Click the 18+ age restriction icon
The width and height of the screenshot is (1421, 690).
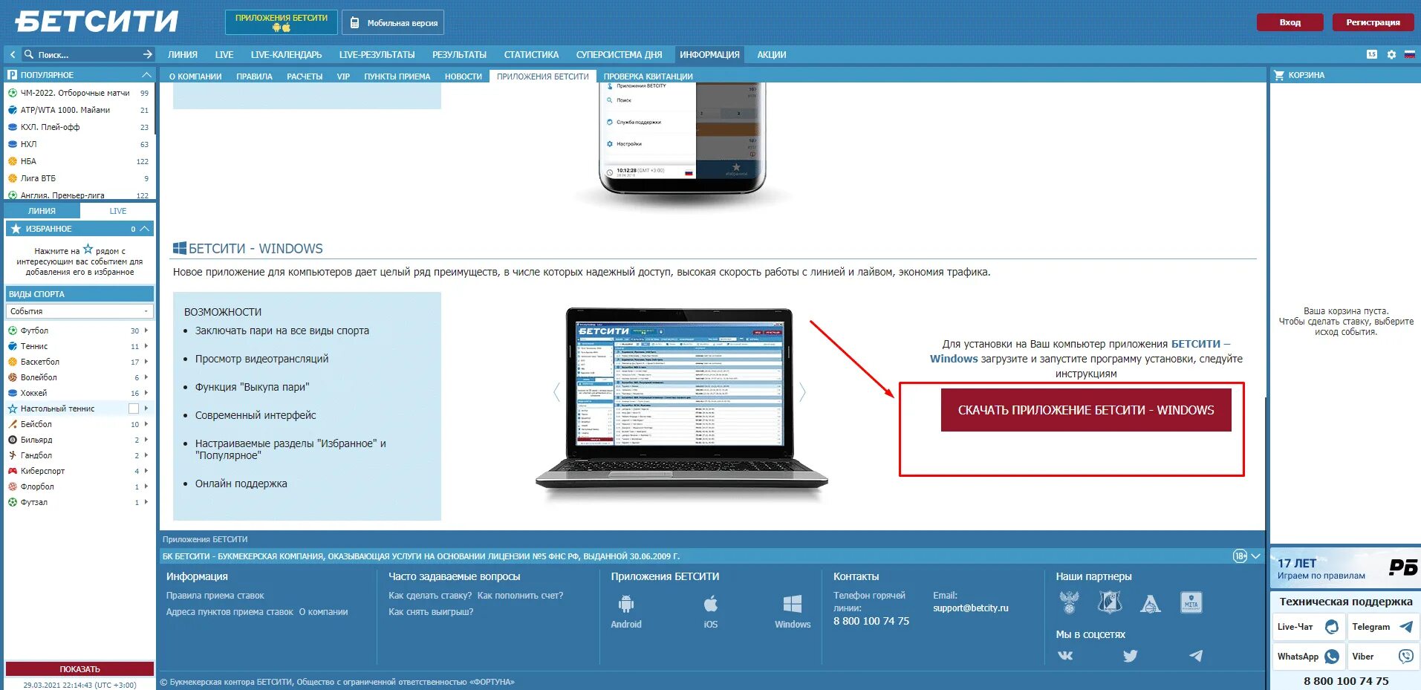1240,556
